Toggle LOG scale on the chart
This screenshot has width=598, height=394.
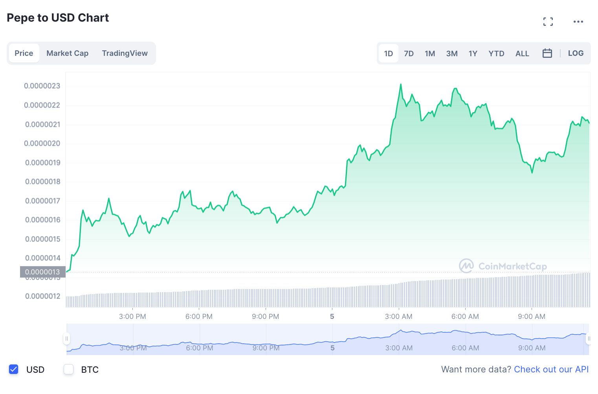pos(576,53)
